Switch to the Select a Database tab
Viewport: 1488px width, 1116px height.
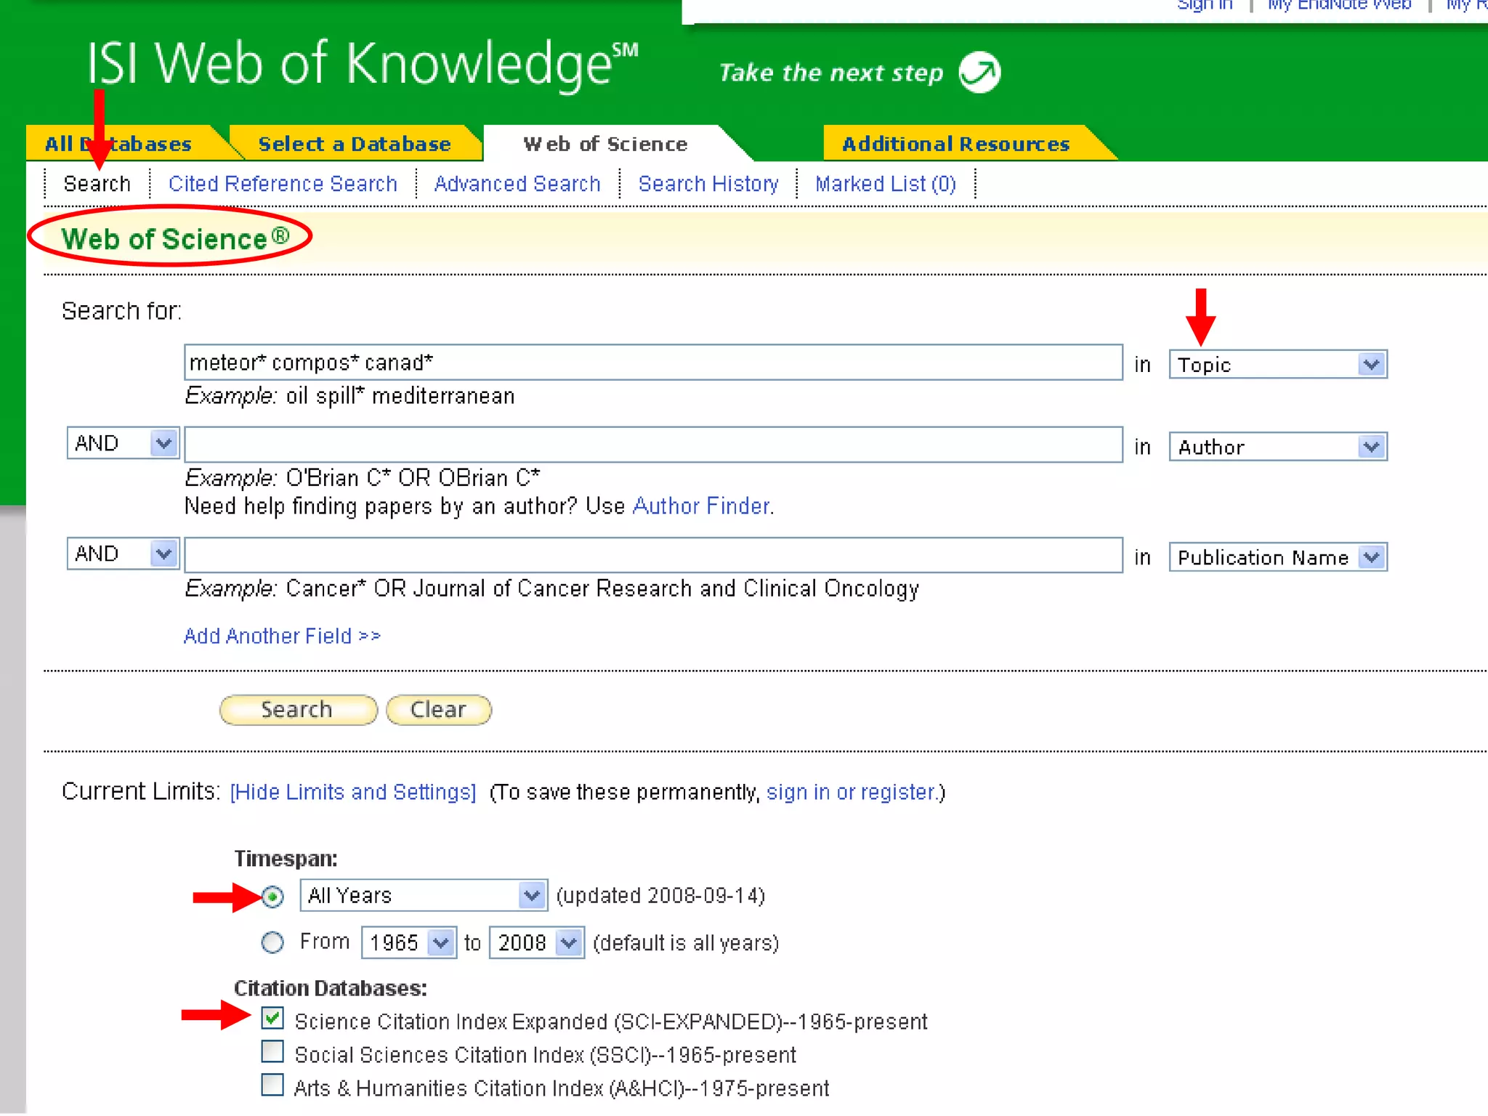click(x=354, y=144)
